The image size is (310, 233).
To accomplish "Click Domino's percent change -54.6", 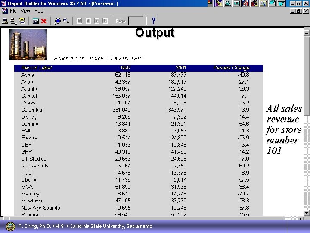I will (x=244, y=124).
